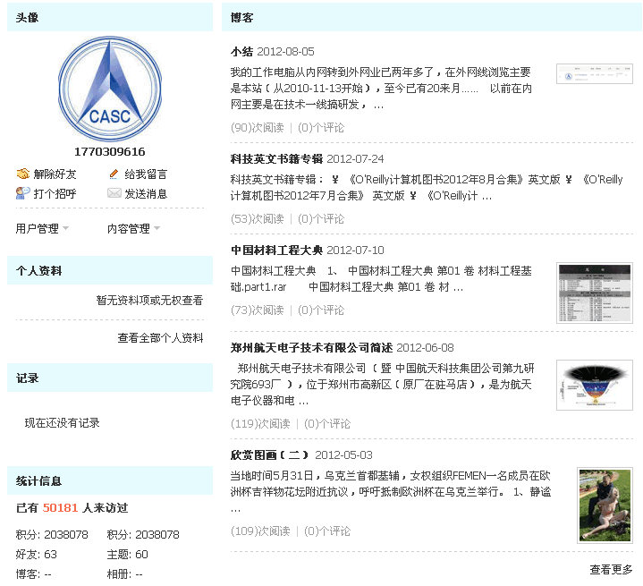Open 郑州航天电子技术有限公司简述 post

tap(311, 348)
